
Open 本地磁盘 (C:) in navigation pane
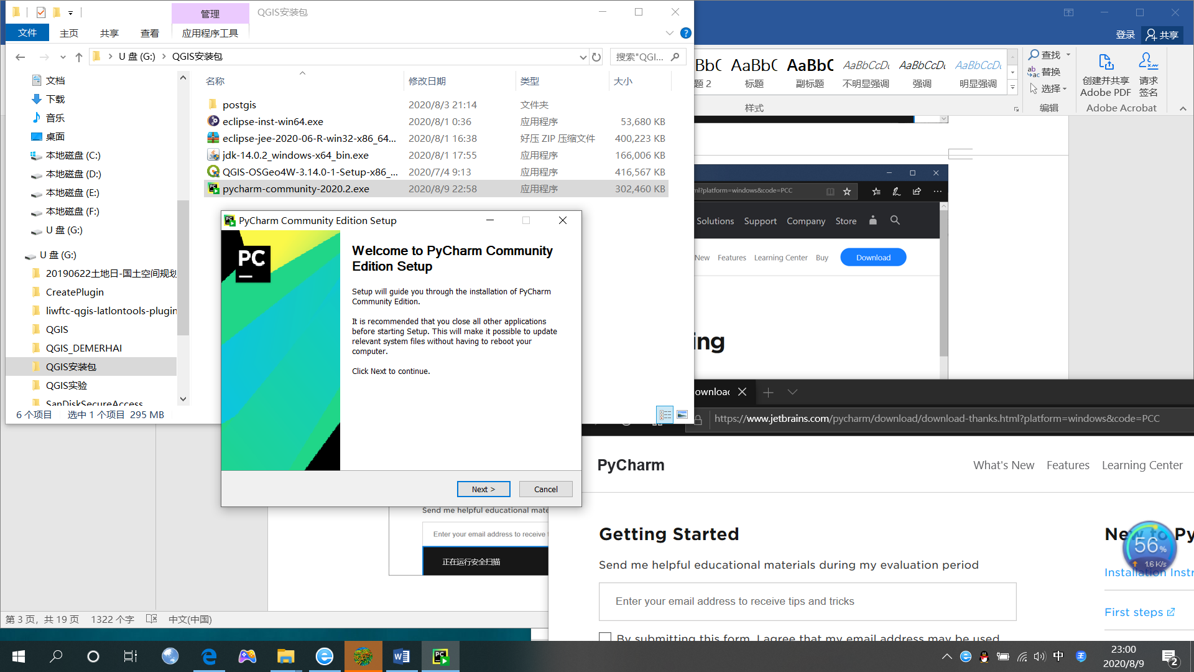pos(73,155)
